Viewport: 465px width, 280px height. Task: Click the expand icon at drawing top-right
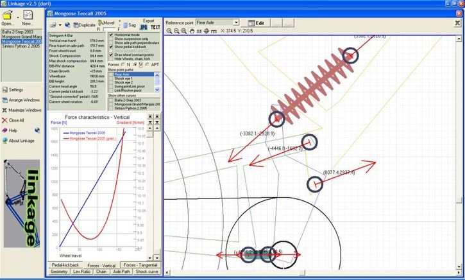click(x=458, y=23)
